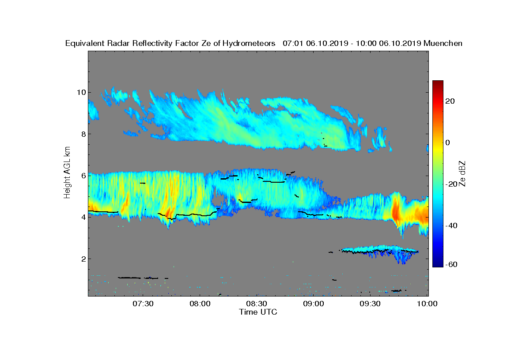
Task: Click the 10:00 time tick label
Action: coord(428,304)
